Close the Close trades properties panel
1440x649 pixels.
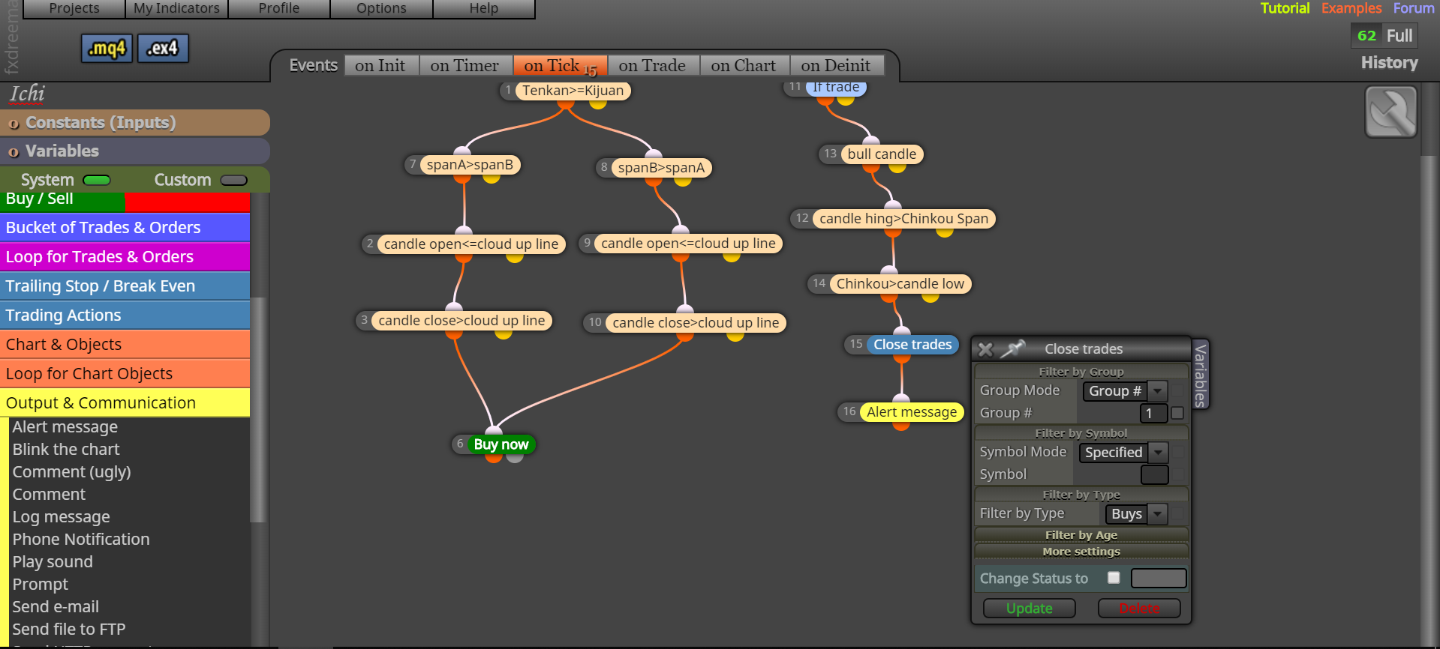pos(985,349)
